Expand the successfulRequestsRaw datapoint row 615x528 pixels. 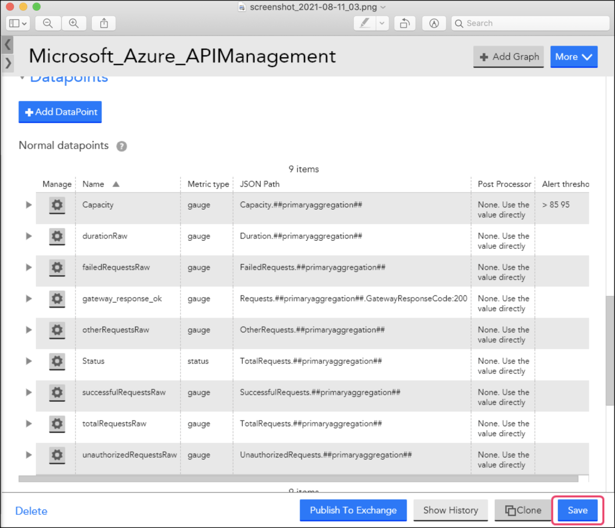(x=28, y=392)
